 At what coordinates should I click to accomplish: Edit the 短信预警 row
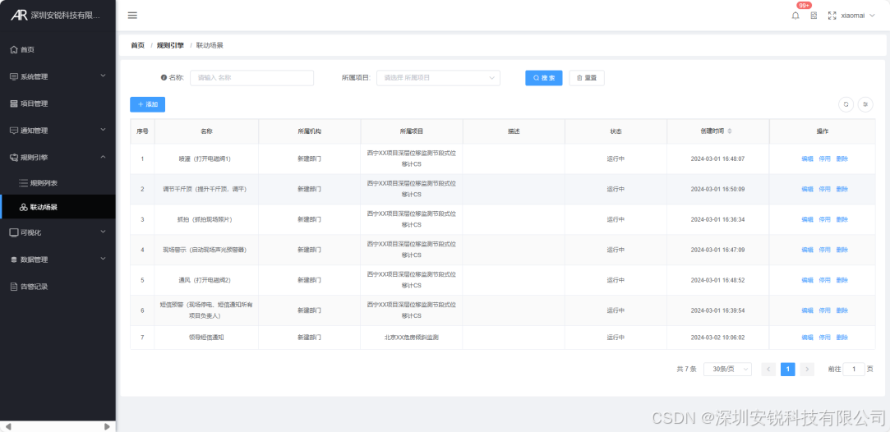[x=807, y=310]
